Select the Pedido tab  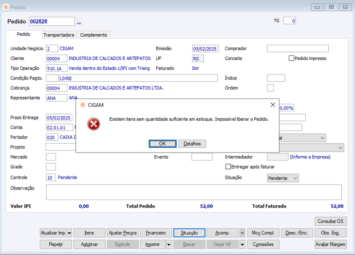pos(24,34)
